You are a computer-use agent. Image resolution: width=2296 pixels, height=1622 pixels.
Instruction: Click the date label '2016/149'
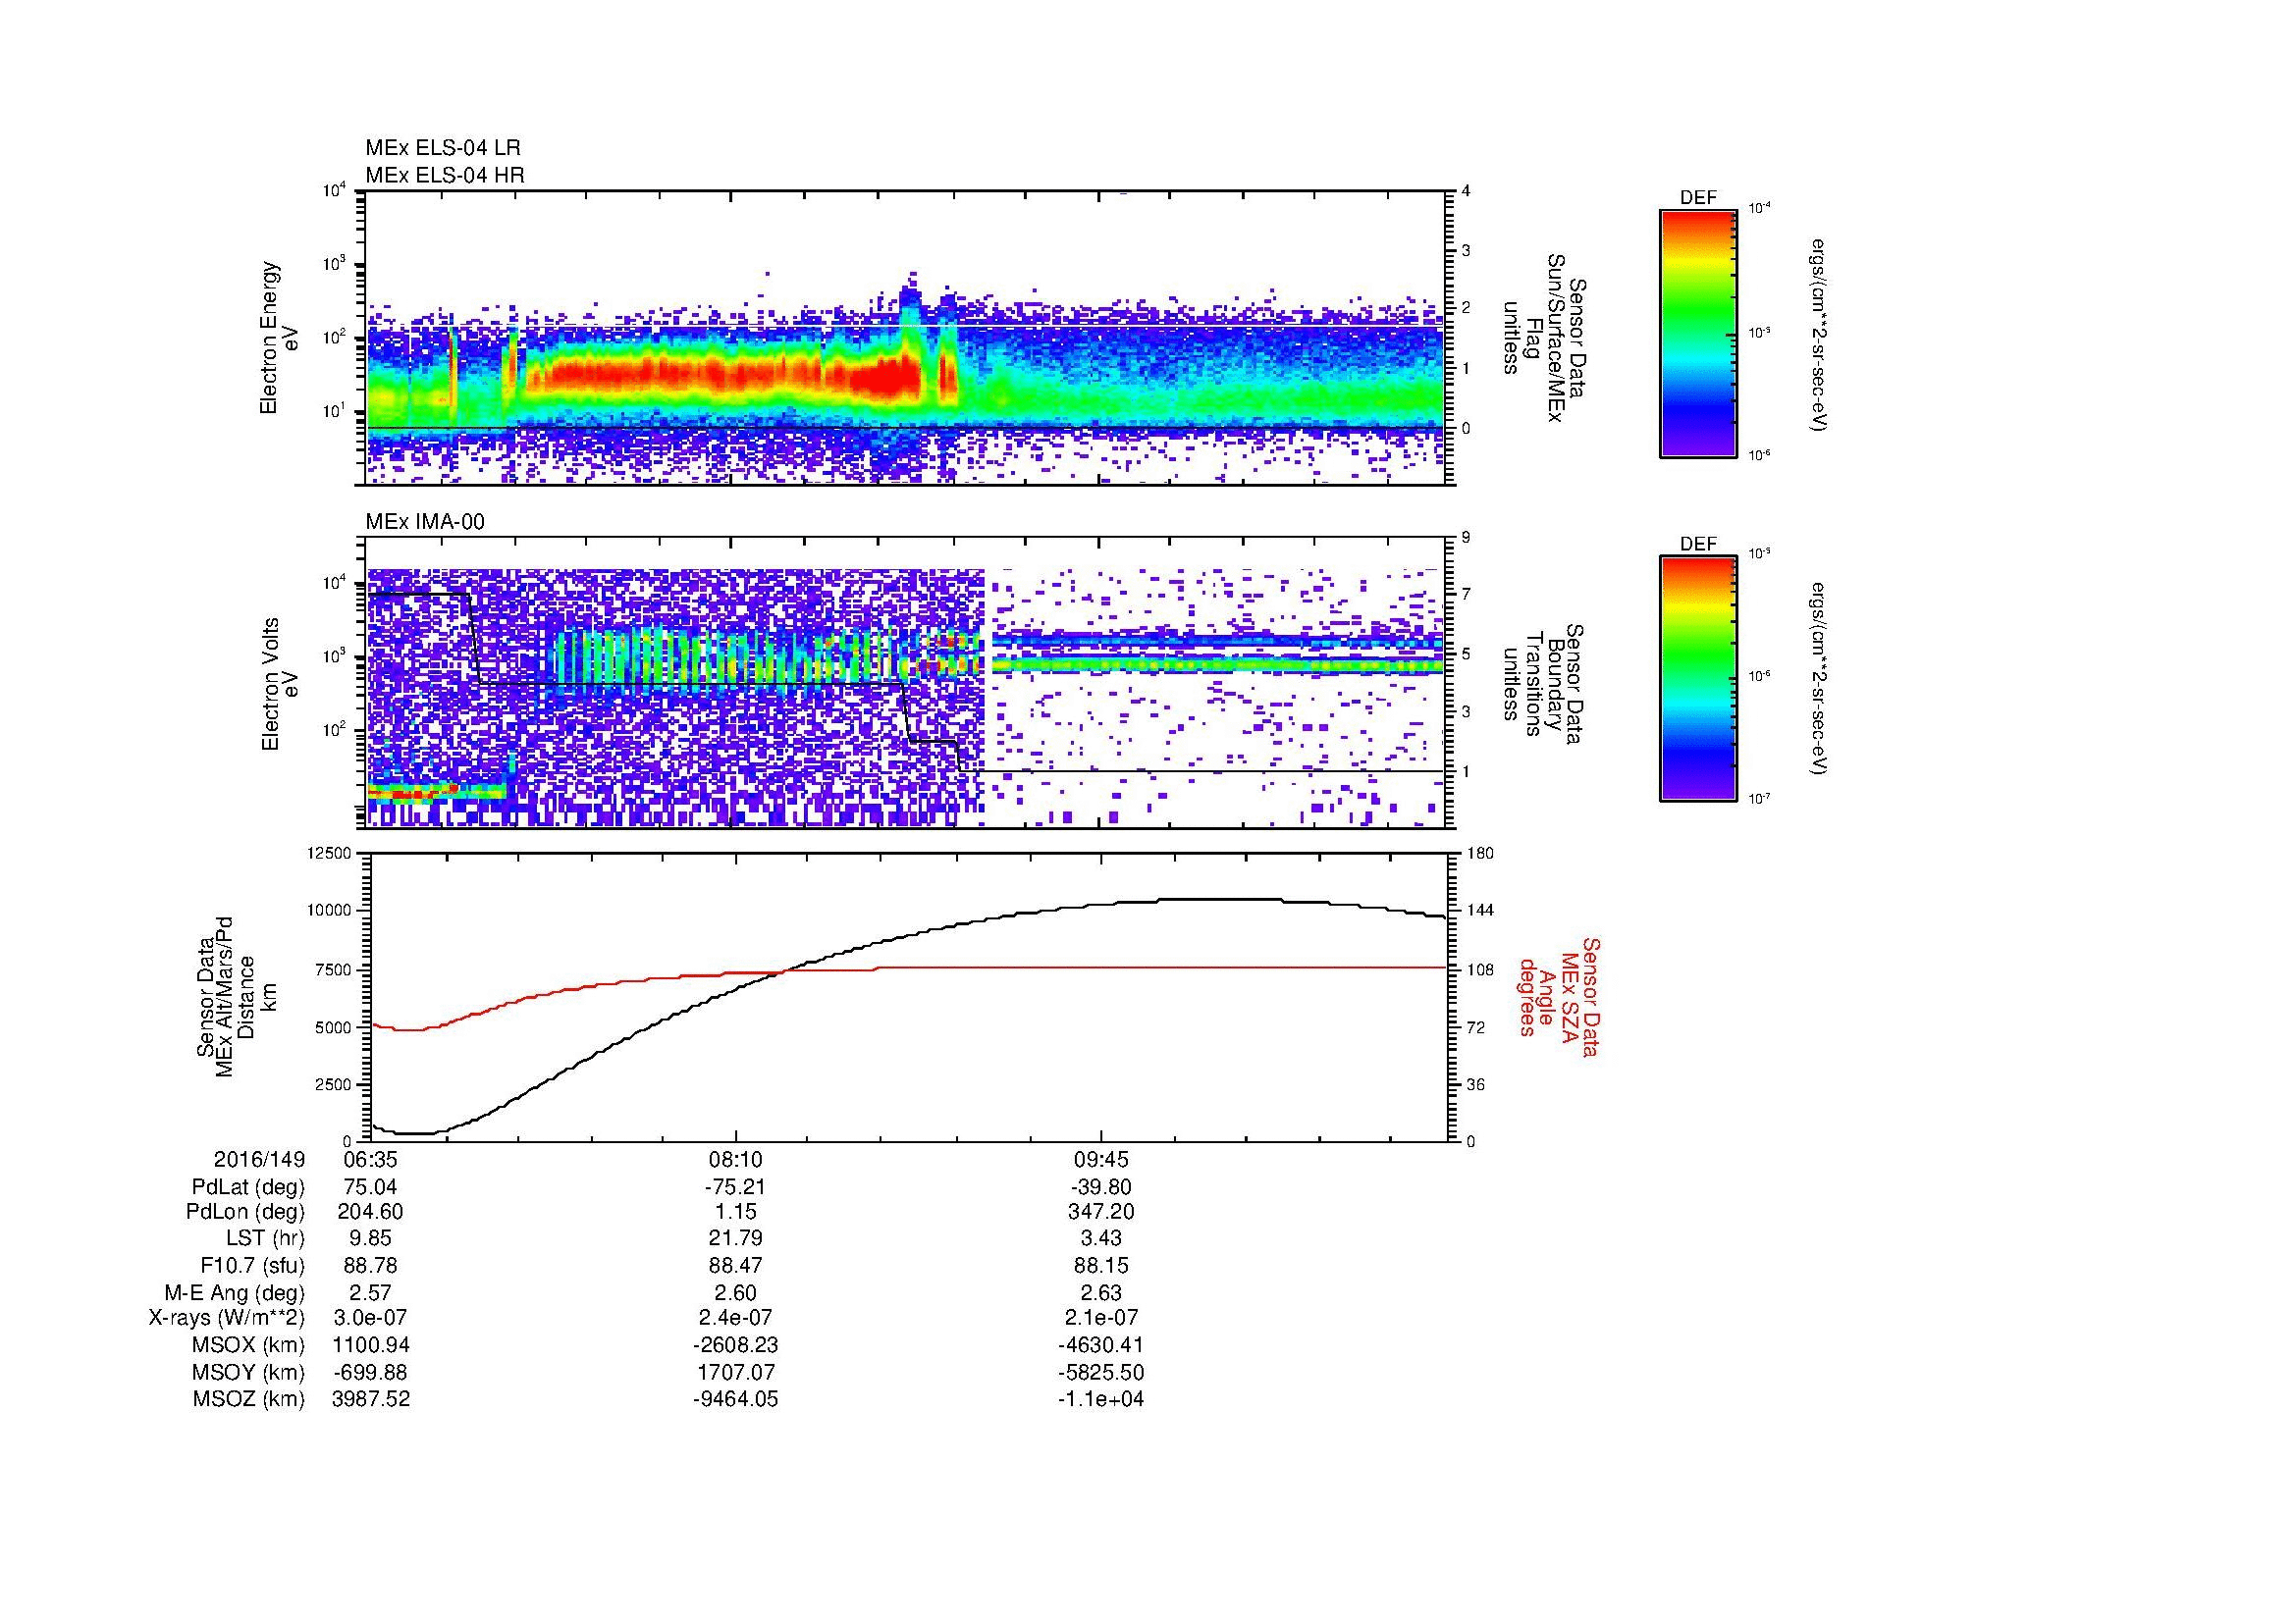point(259,1159)
